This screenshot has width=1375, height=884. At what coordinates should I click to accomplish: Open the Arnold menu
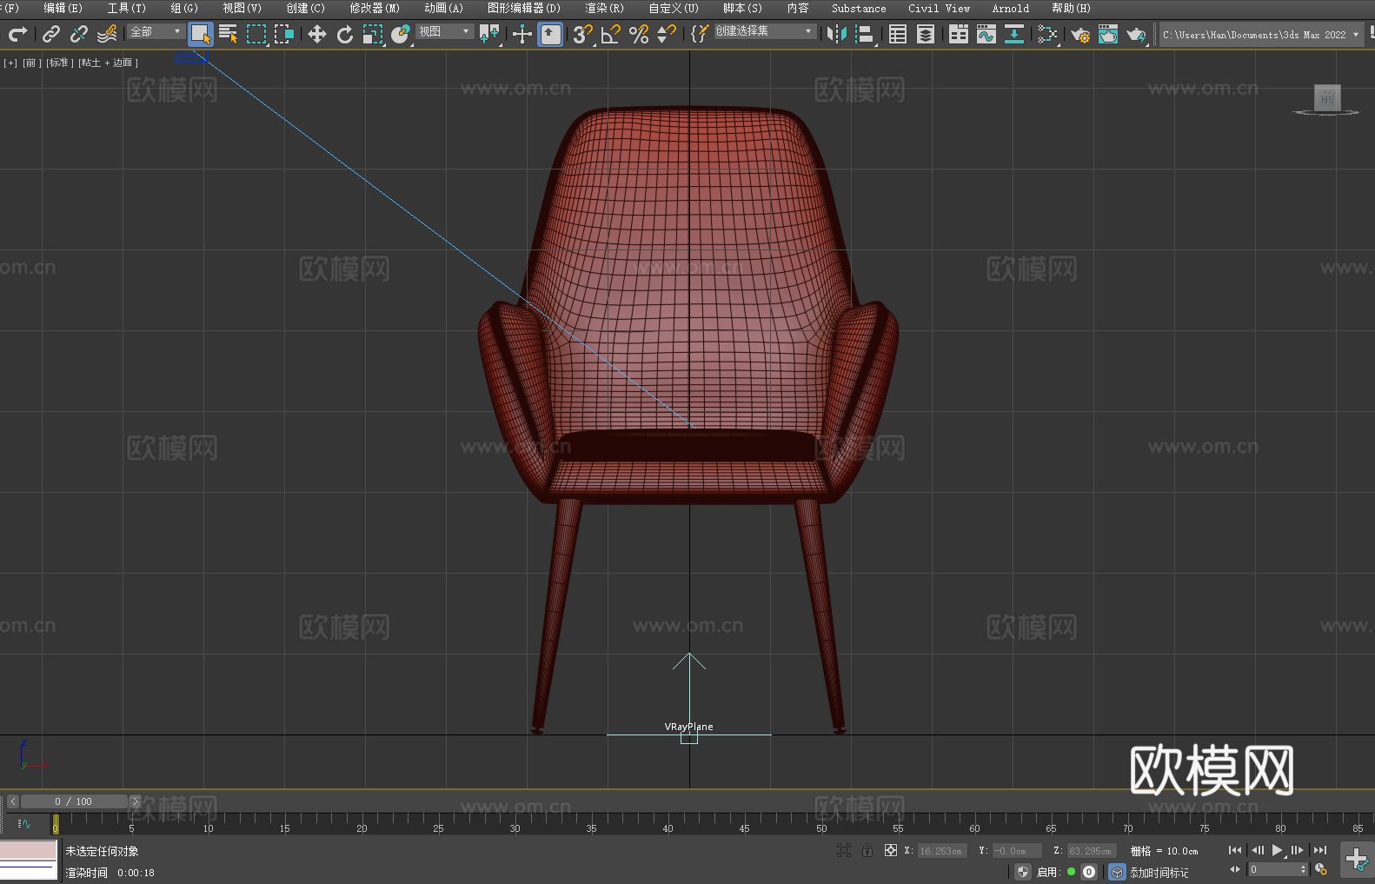tap(1010, 8)
